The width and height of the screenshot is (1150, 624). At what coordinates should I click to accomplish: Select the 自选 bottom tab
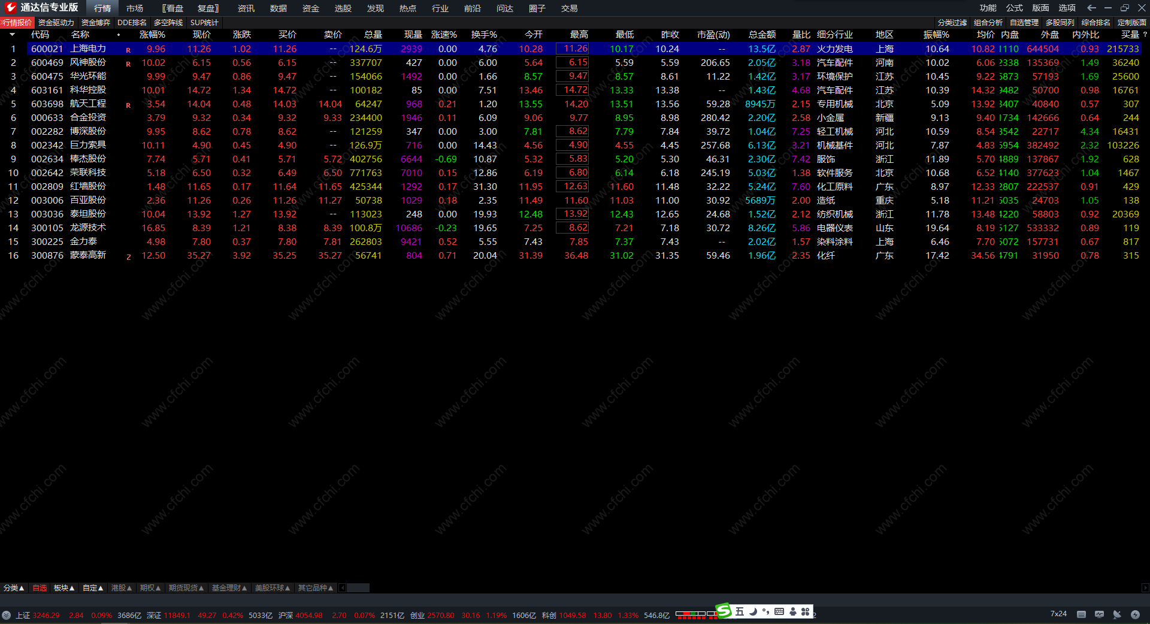pyautogui.click(x=40, y=588)
